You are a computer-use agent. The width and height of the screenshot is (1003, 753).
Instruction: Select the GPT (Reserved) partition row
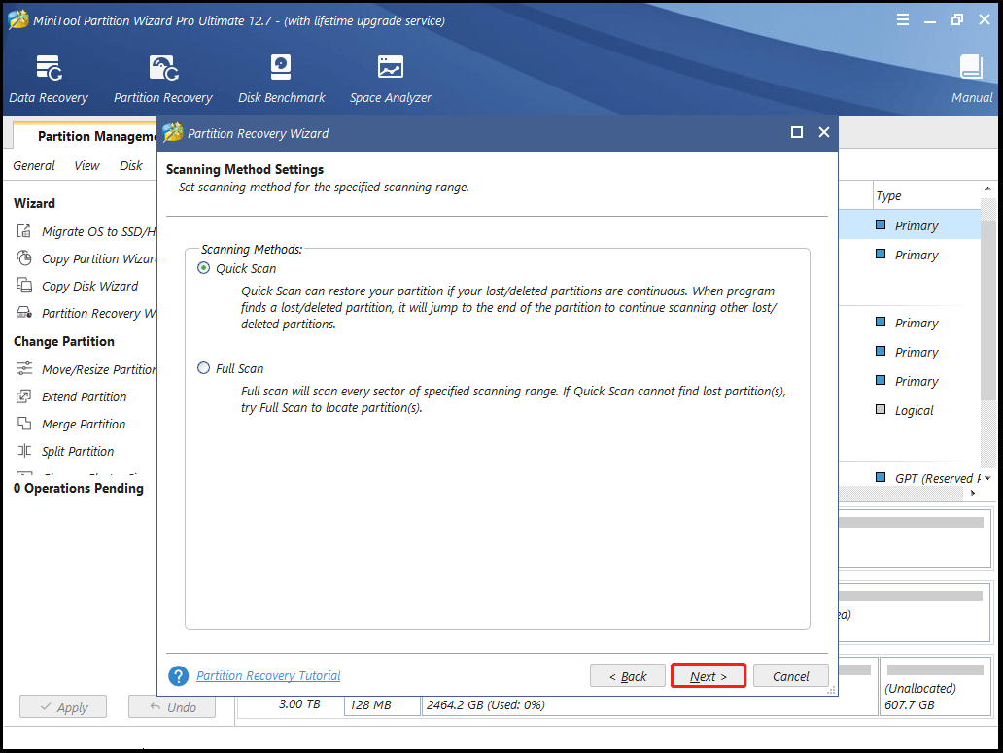click(x=910, y=477)
